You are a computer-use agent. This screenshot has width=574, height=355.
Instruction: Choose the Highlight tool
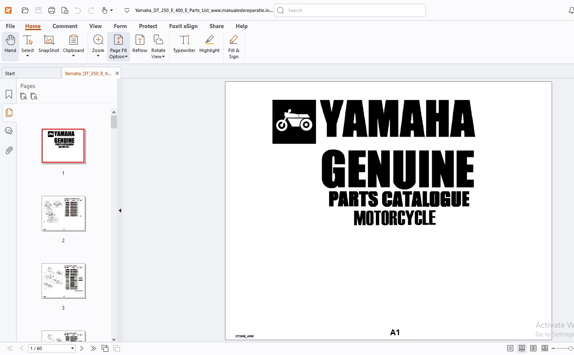click(x=209, y=44)
